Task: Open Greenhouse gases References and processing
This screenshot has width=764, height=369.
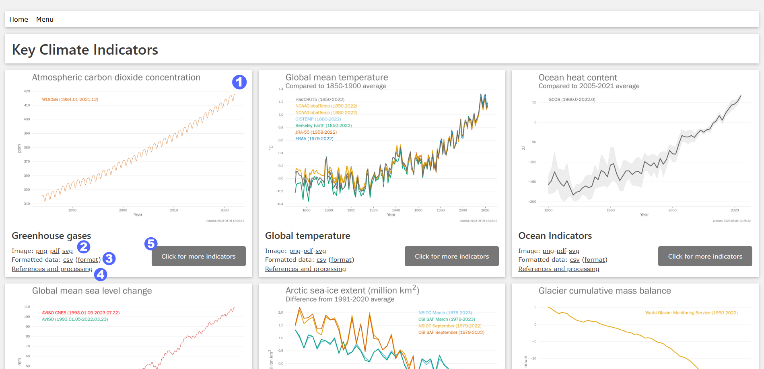Action: coord(52,269)
